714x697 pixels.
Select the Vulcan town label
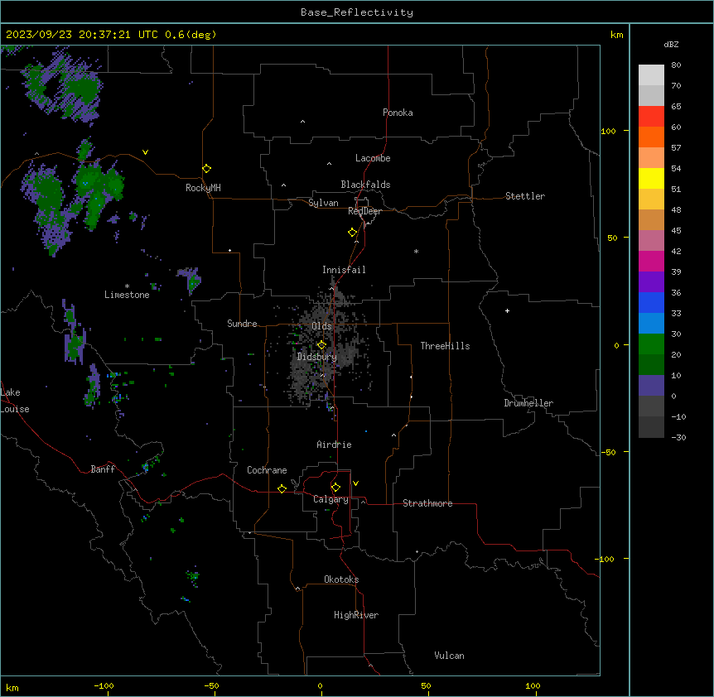[x=449, y=656]
